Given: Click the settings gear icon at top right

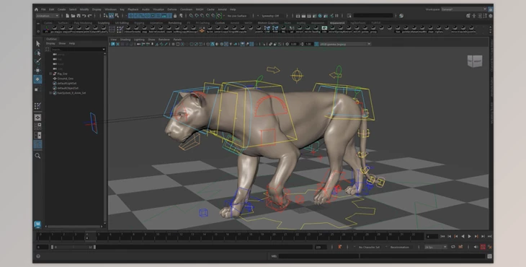Looking at the screenshot, I should pos(491,16).
